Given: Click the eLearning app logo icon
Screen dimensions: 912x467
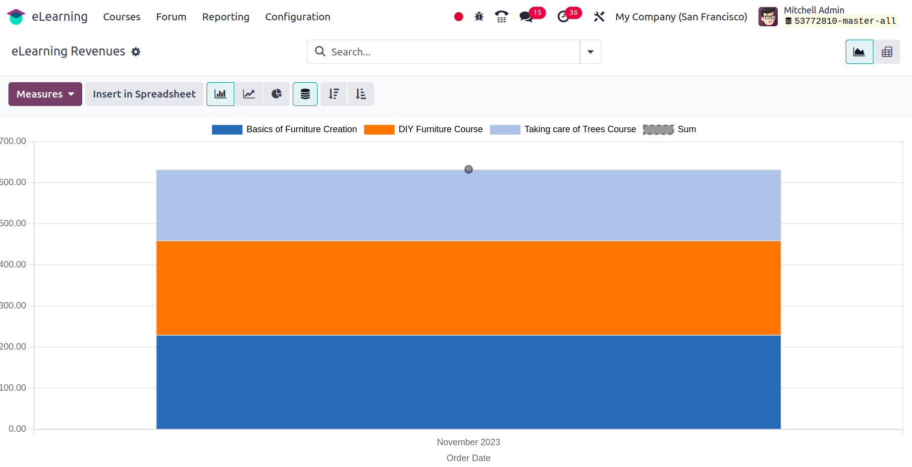Looking at the screenshot, I should click(16, 17).
